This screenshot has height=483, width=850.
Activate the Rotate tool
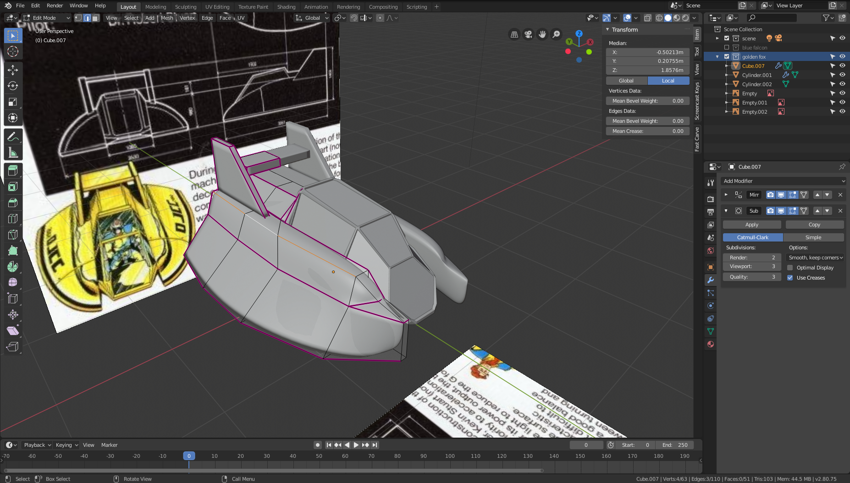(x=13, y=86)
